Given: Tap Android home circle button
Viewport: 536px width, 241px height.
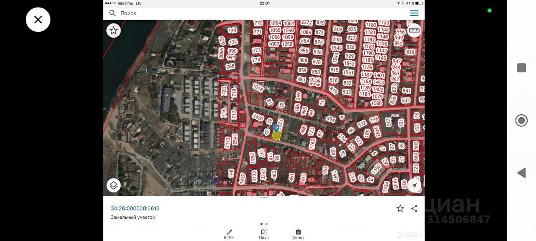Looking at the screenshot, I should pyautogui.click(x=521, y=120).
